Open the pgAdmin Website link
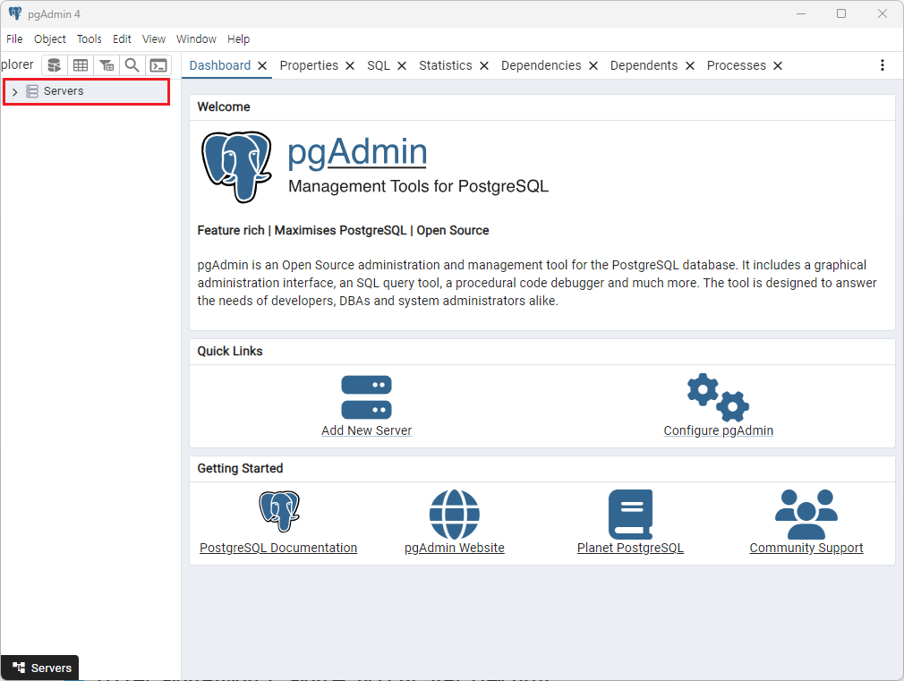The width and height of the screenshot is (904, 681). tap(455, 548)
